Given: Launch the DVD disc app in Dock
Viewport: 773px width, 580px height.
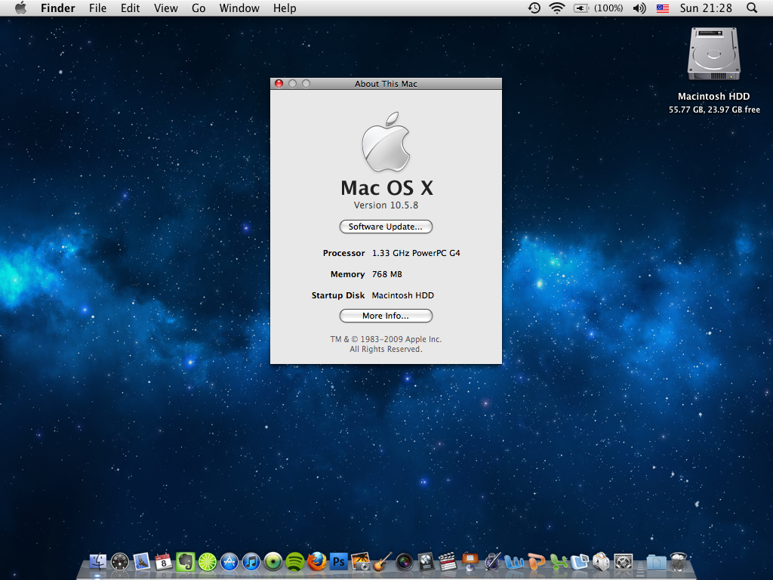Looking at the screenshot, I should (426, 561).
